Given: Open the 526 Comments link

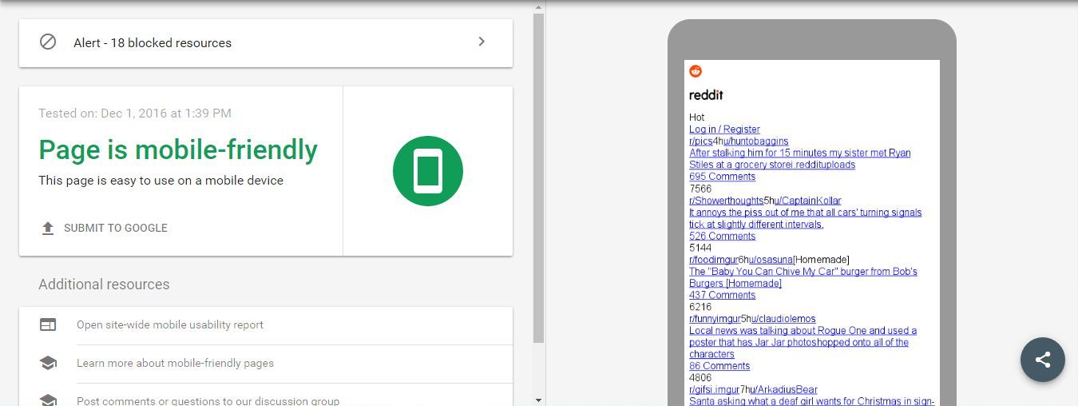Looking at the screenshot, I should tap(722, 236).
